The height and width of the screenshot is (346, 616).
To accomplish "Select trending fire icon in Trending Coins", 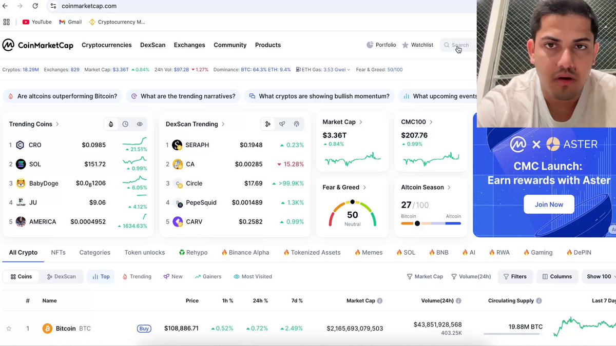I will [111, 124].
